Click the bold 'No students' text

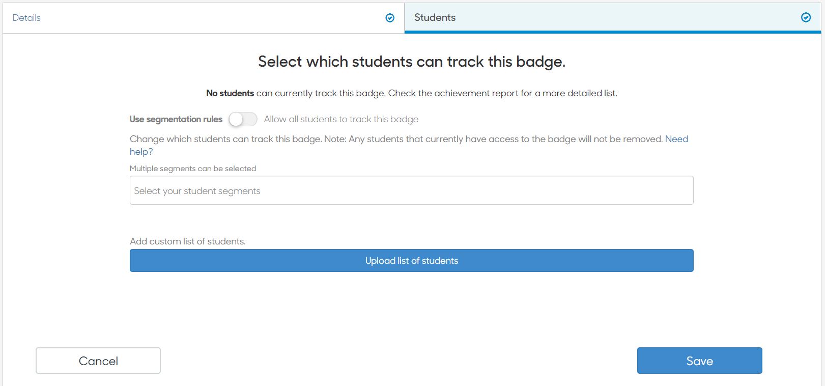(x=230, y=93)
